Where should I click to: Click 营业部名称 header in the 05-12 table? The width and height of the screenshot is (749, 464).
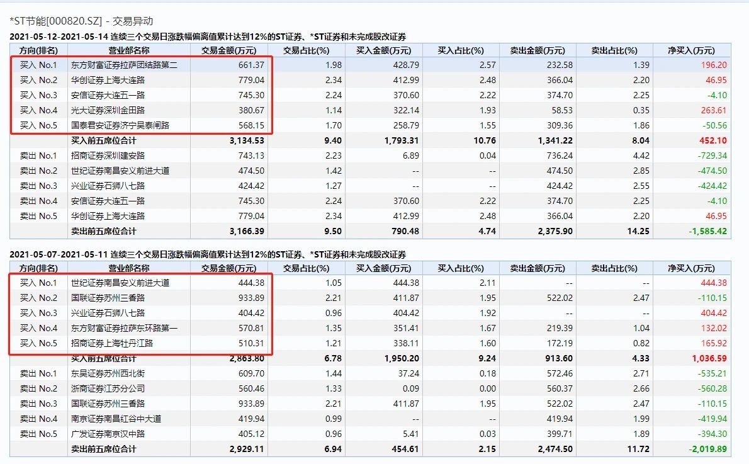click(x=129, y=50)
